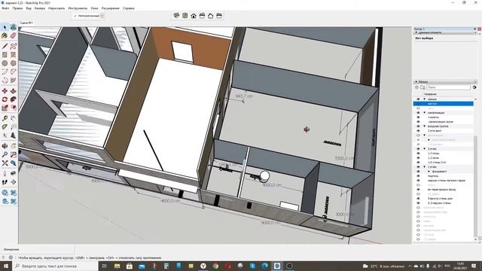Switch to Iso view in Views toolbar
The width and height of the screenshot is (482, 271).
click(176, 16)
